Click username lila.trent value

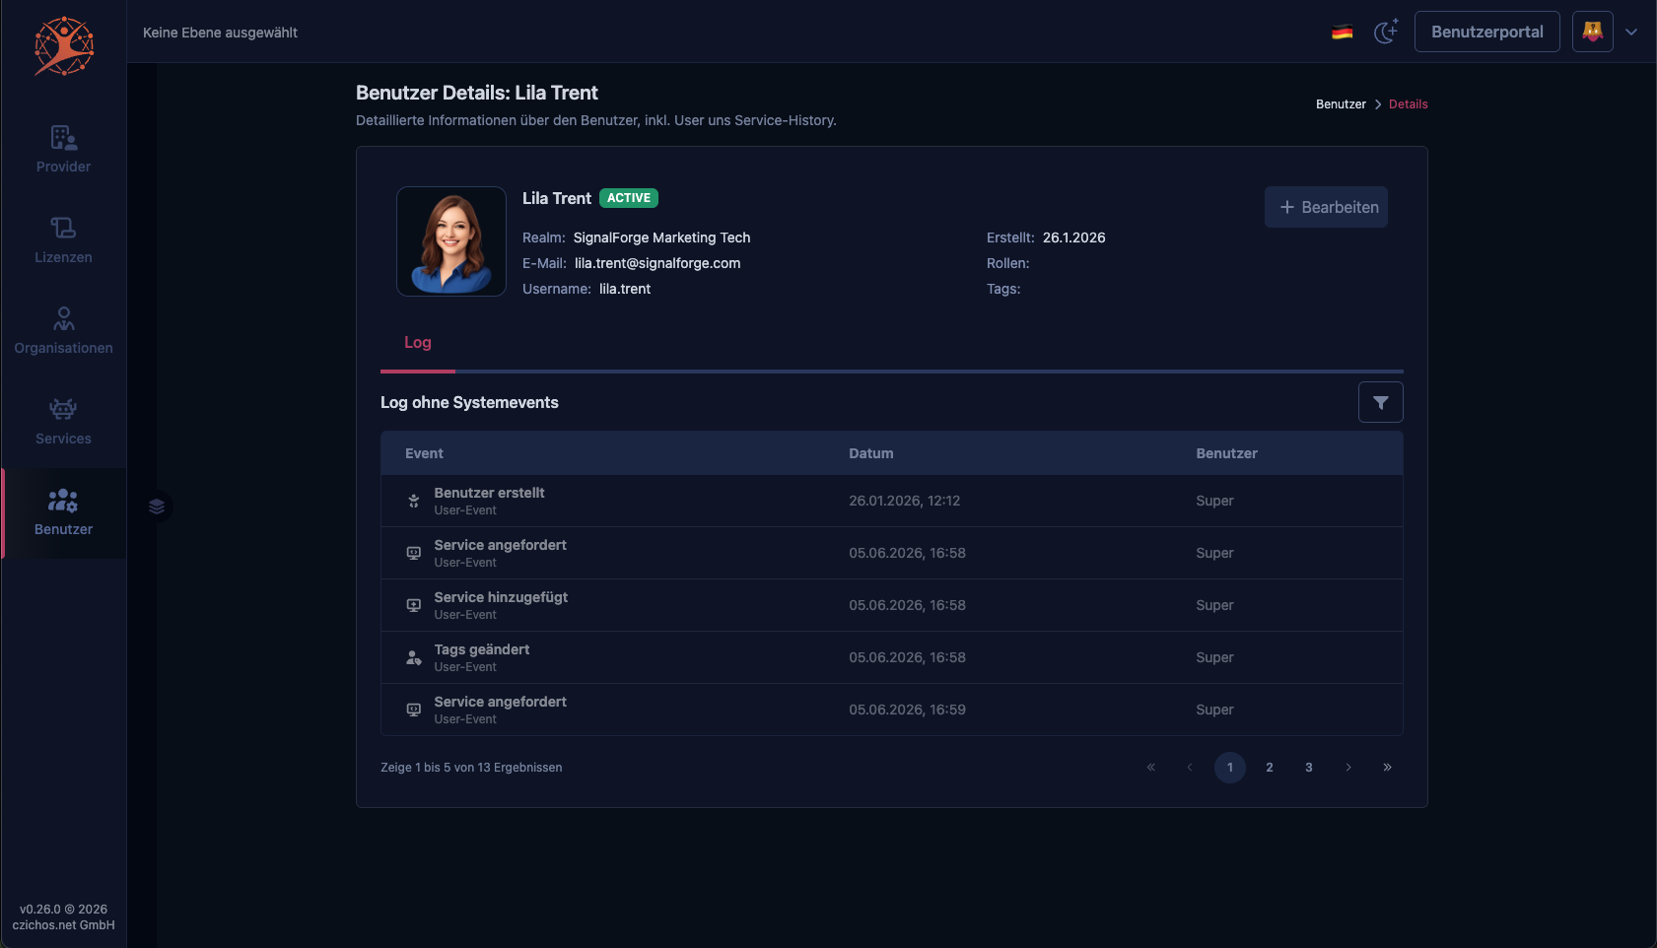click(x=625, y=289)
